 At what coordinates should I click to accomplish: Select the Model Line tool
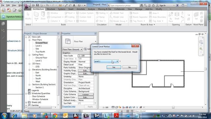[x=117, y=17]
